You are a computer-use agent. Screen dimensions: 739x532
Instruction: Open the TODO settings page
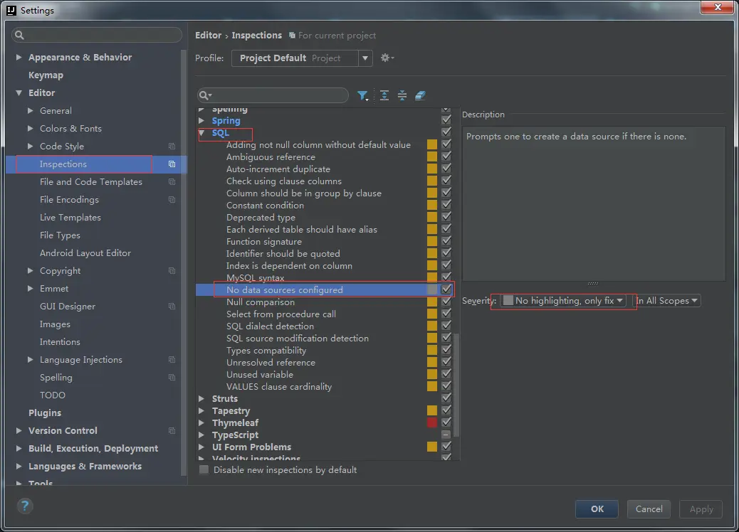coord(52,395)
